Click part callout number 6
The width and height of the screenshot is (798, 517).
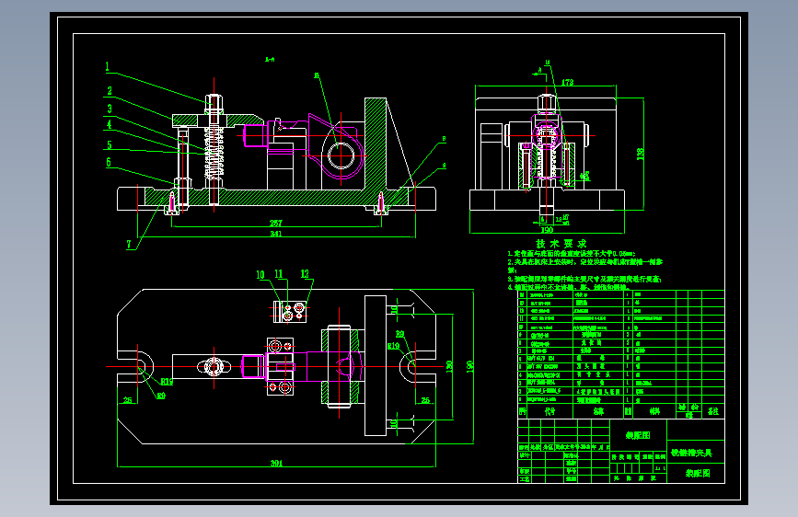click(109, 162)
